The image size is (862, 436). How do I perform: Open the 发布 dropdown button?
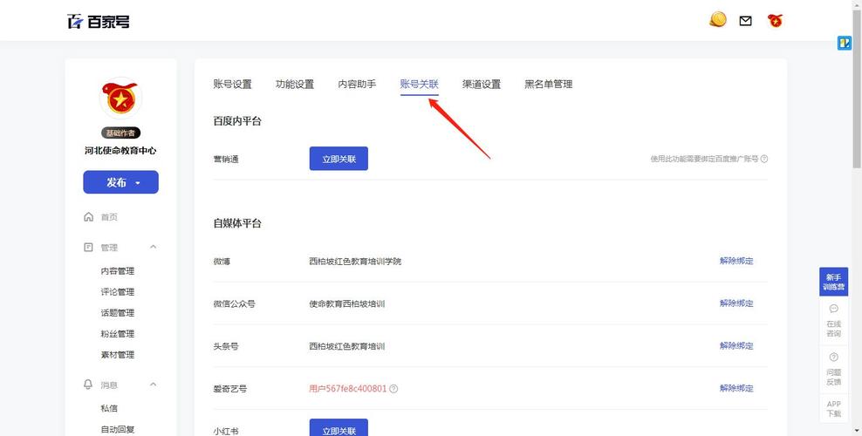[x=121, y=182]
